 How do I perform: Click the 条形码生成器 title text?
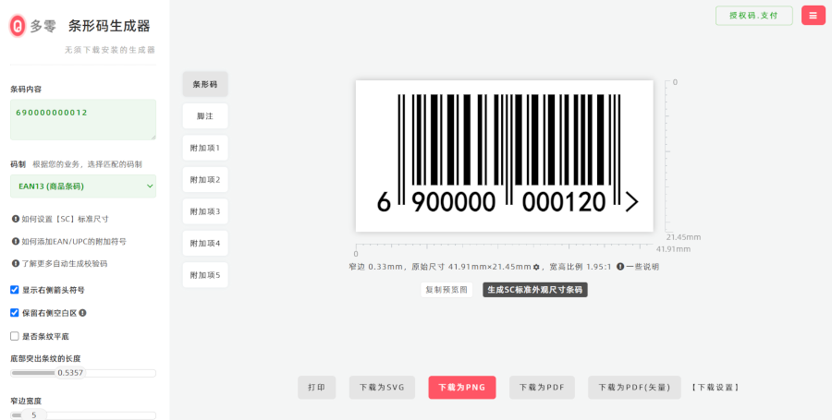(109, 26)
